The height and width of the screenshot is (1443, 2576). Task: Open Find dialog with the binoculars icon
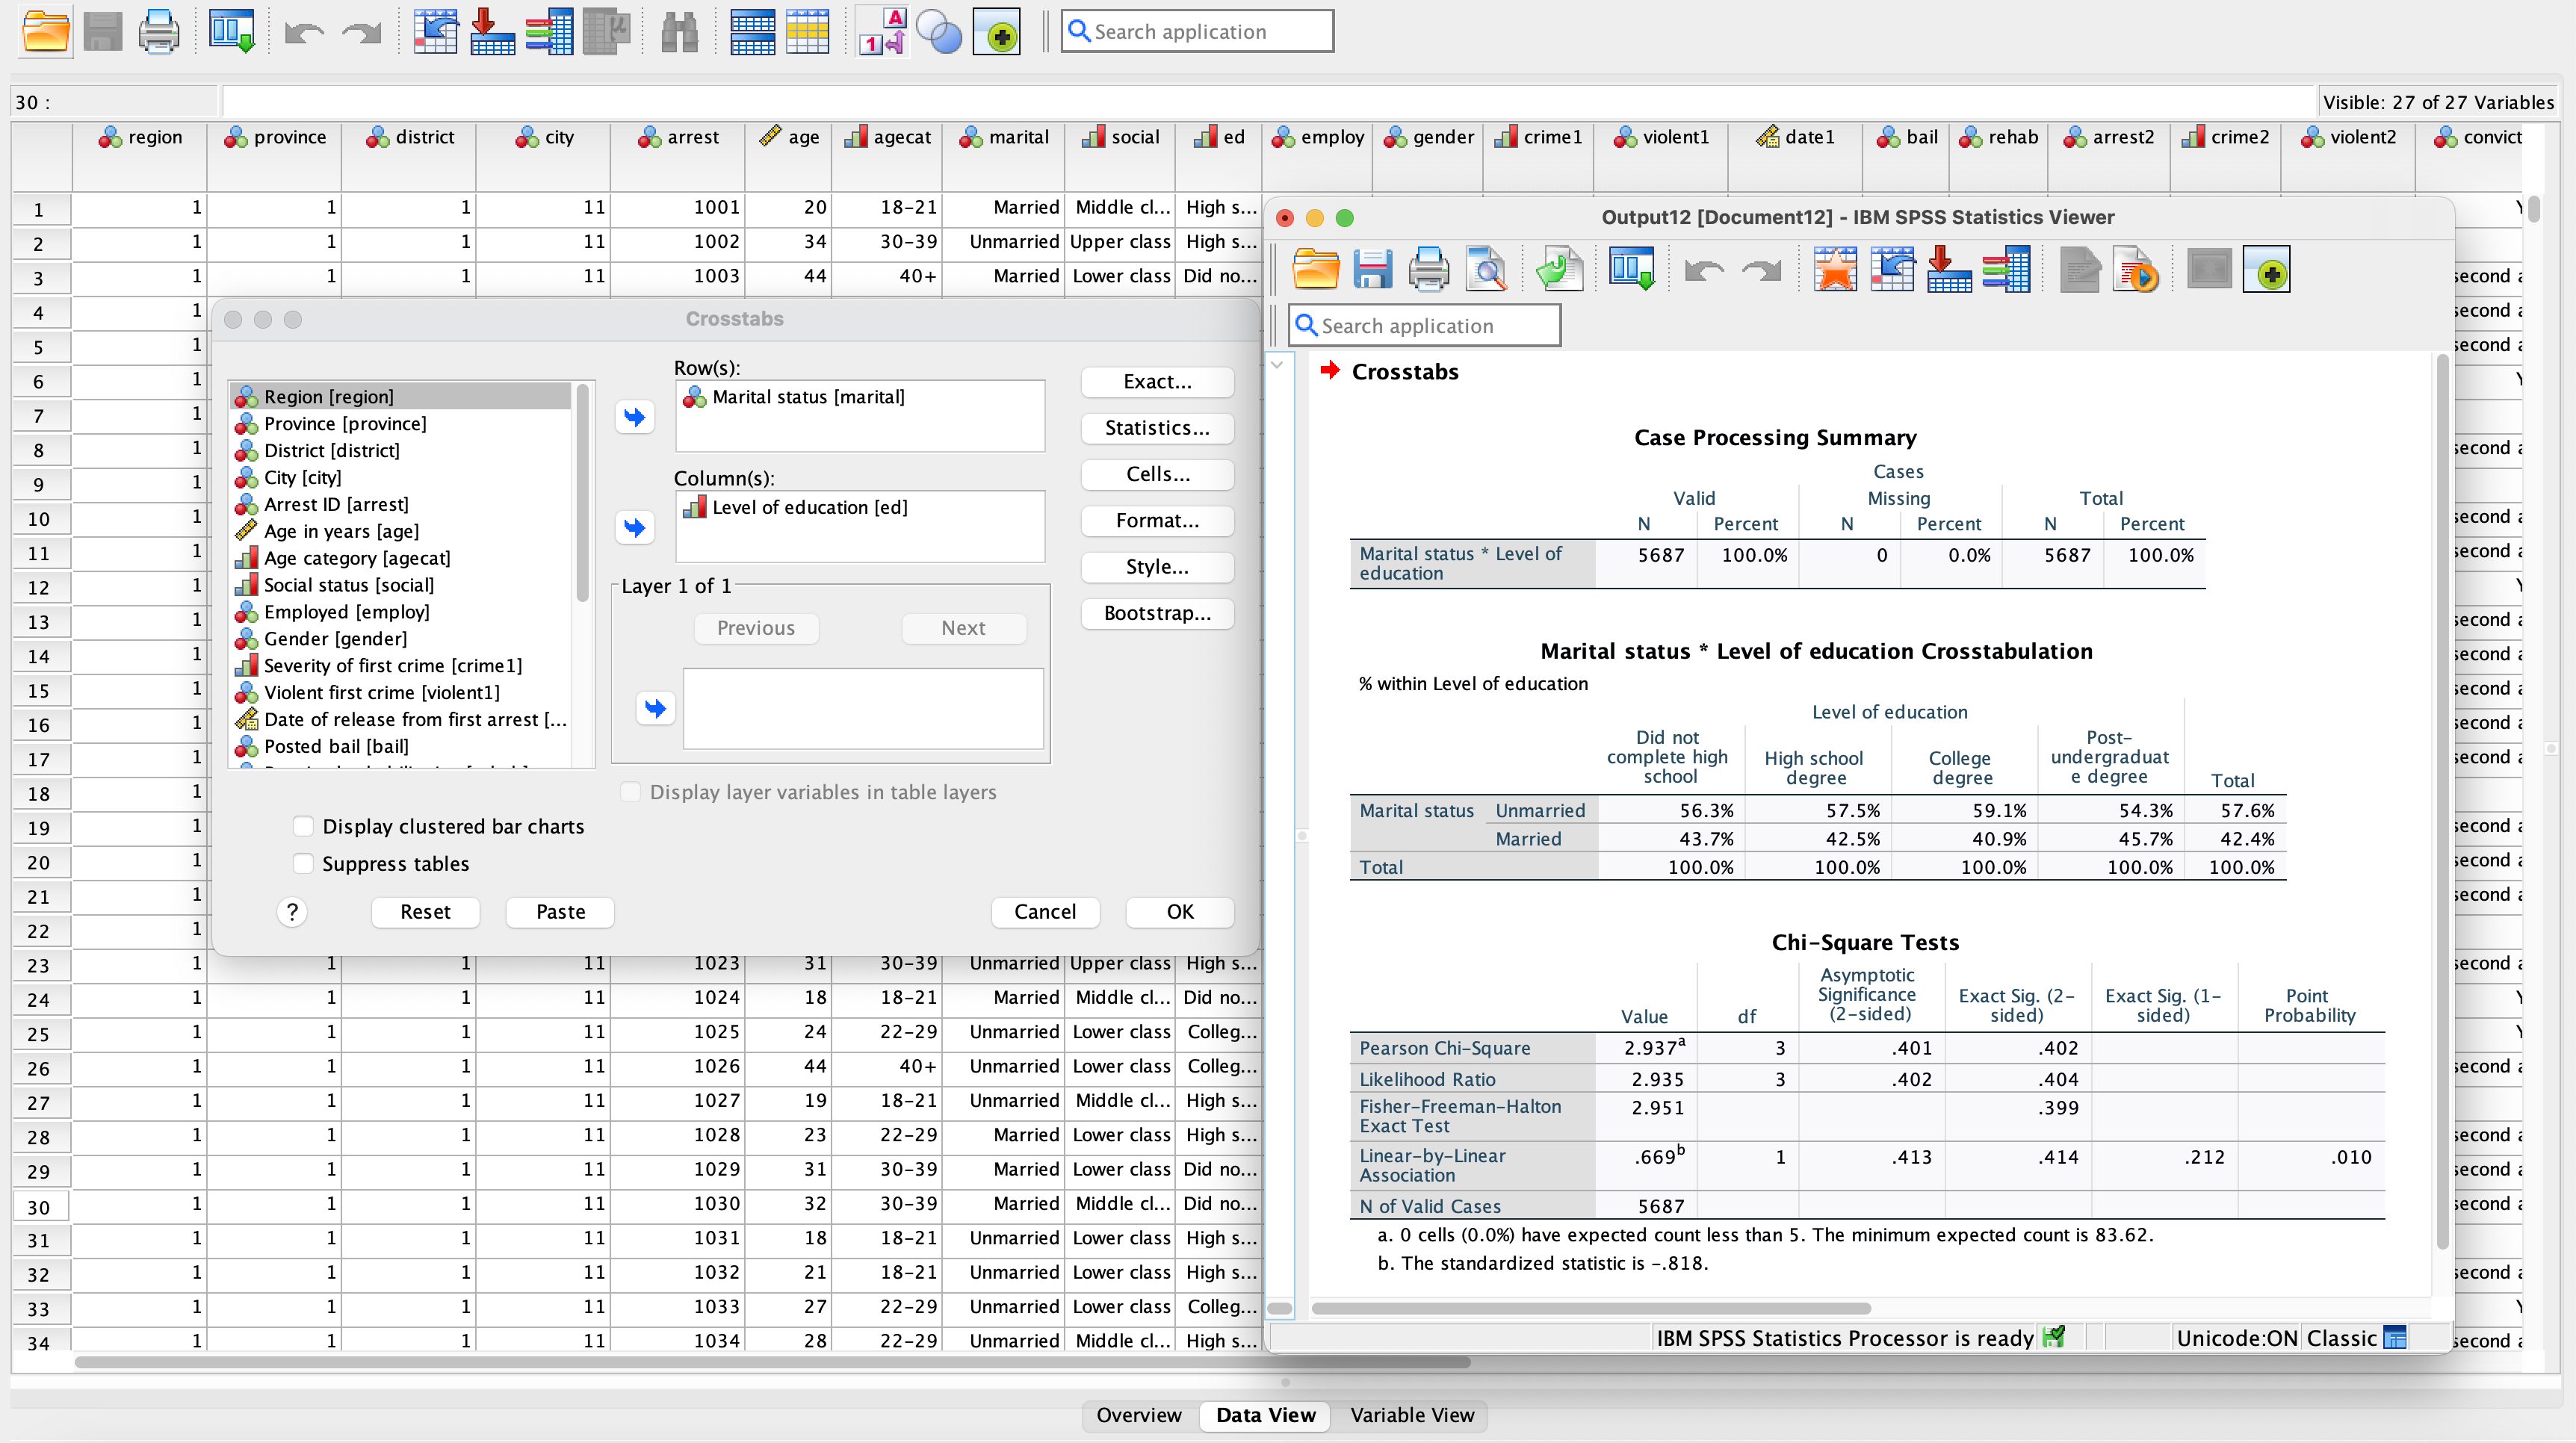coord(679,31)
